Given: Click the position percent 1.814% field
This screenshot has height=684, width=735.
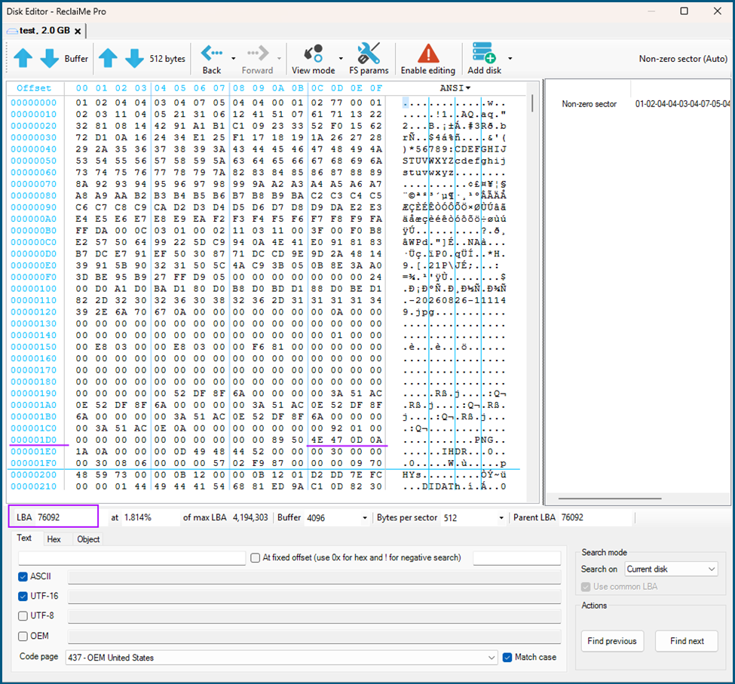Looking at the screenshot, I should [150, 517].
